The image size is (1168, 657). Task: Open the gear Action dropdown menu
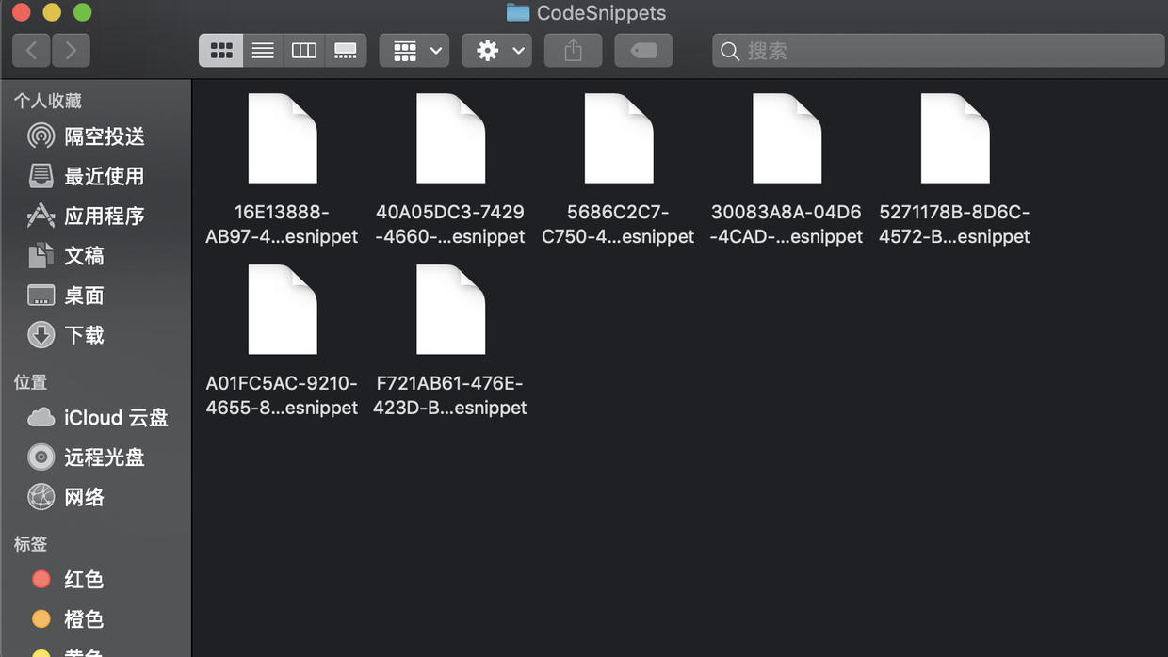[497, 51]
